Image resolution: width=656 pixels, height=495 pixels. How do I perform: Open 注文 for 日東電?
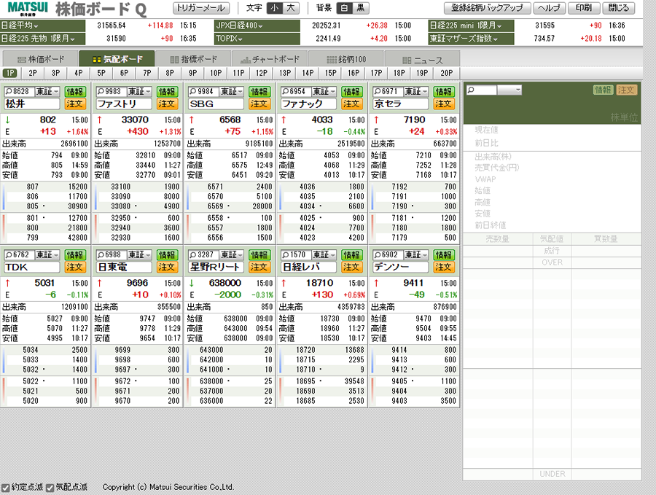pyautogui.click(x=167, y=267)
